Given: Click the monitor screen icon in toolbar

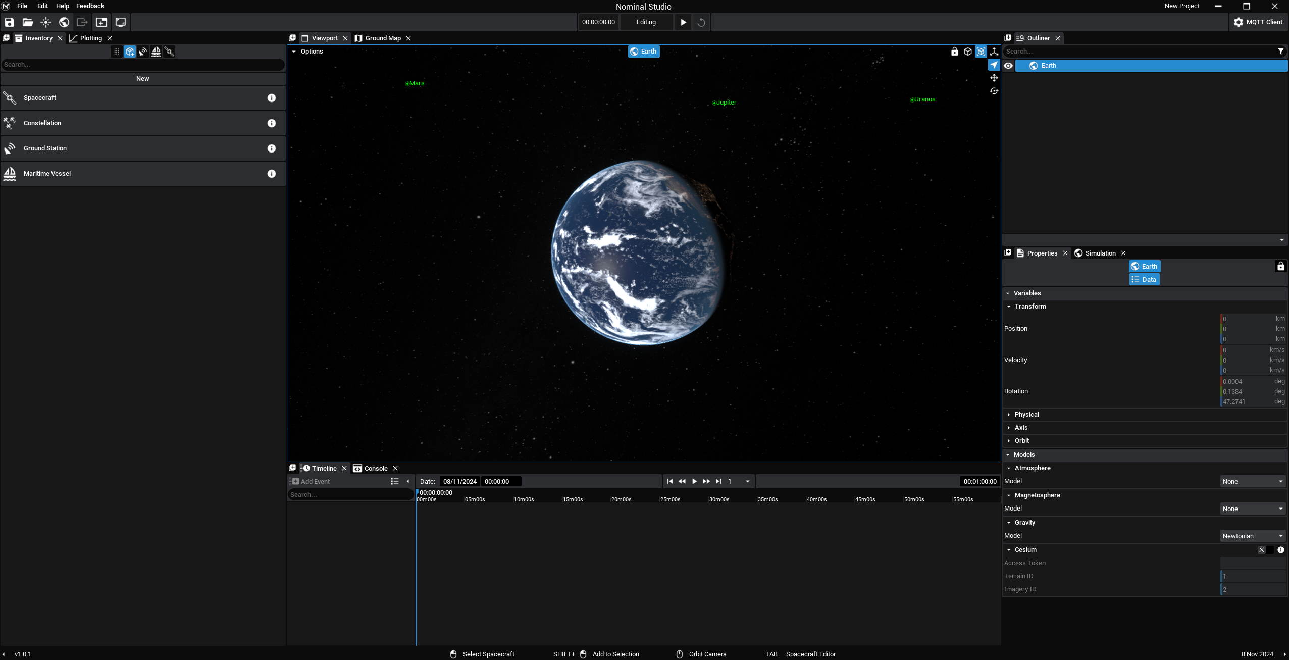Looking at the screenshot, I should (121, 22).
